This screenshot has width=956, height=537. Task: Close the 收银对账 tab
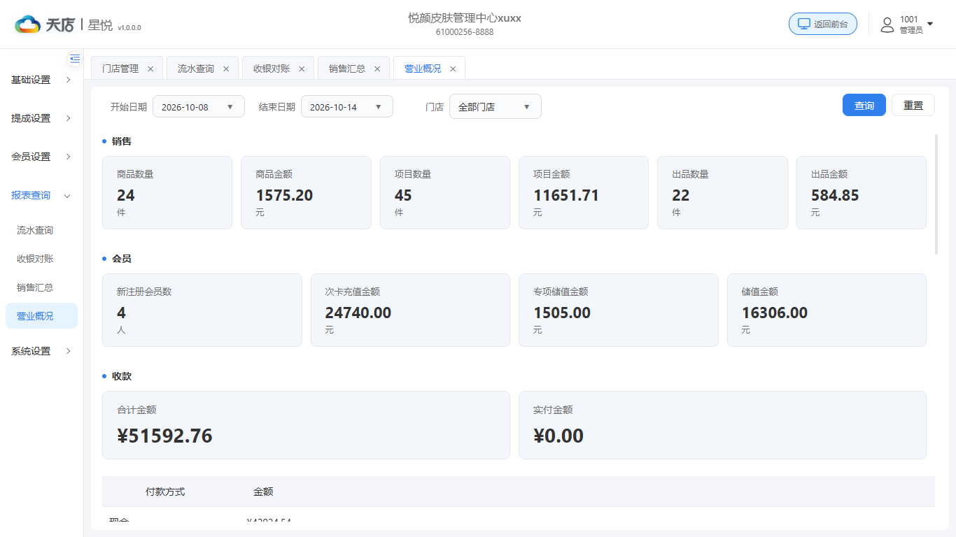302,69
